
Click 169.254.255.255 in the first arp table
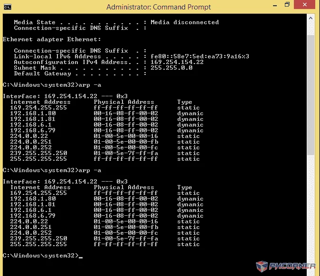point(38,108)
